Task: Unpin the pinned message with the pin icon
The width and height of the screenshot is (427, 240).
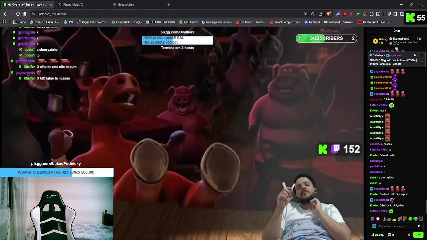Action: click(x=415, y=55)
